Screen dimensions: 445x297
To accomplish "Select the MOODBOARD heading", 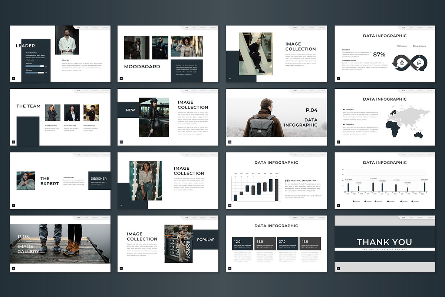I will click(142, 66).
